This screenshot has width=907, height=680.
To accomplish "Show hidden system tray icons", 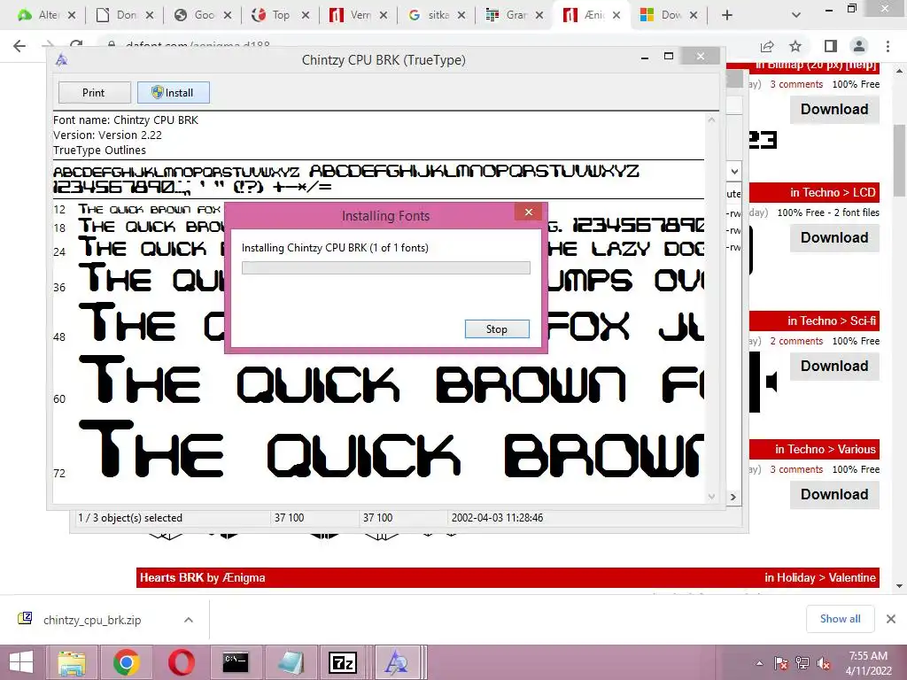I will point(759,664).
